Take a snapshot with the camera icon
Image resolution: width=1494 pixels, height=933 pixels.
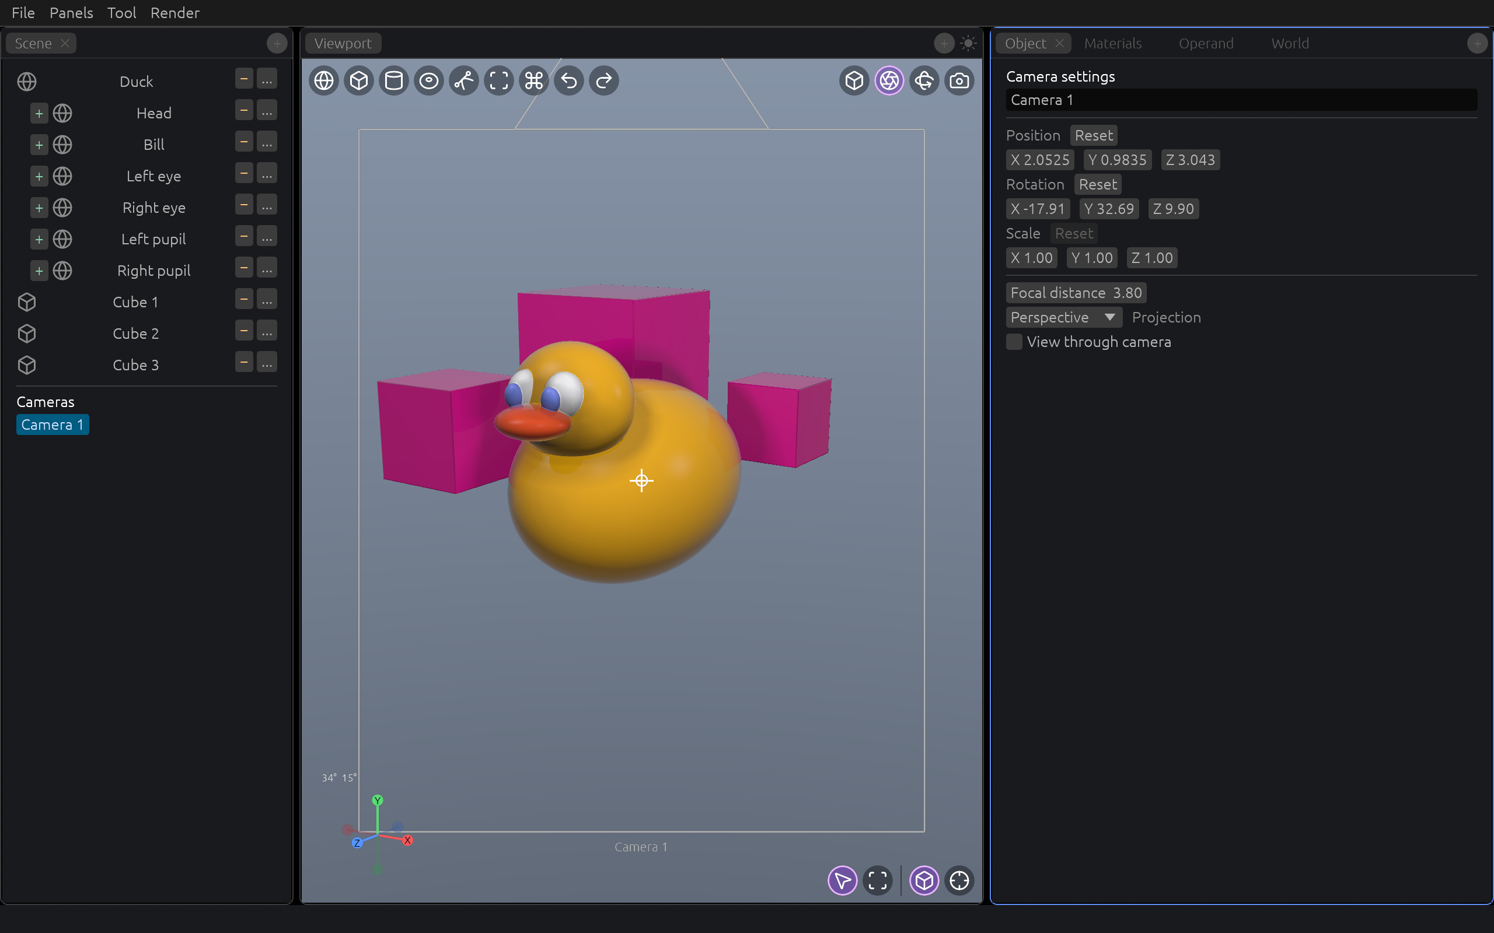pyautogui.click(x=959, y=81)
